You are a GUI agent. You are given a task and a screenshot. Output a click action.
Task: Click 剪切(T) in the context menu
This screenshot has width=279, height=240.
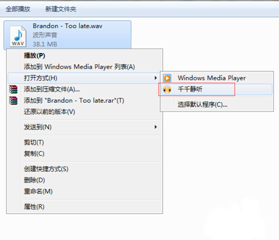34,142
